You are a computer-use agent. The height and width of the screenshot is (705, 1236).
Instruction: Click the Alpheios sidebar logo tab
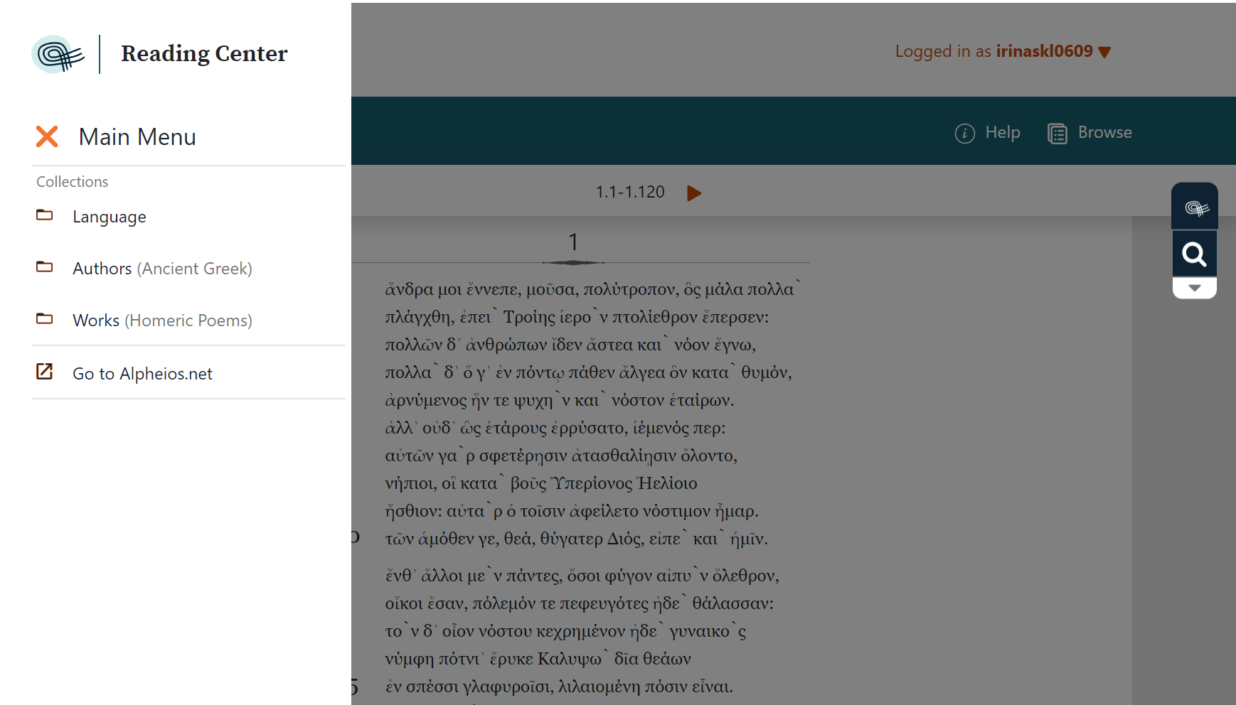(1195, 208)
